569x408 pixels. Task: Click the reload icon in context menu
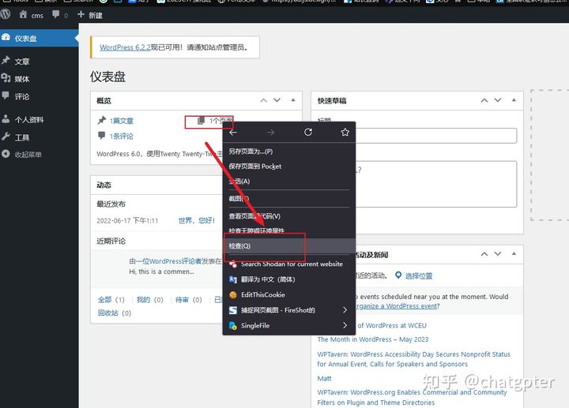pyautogui.click(x=308, y=133)
